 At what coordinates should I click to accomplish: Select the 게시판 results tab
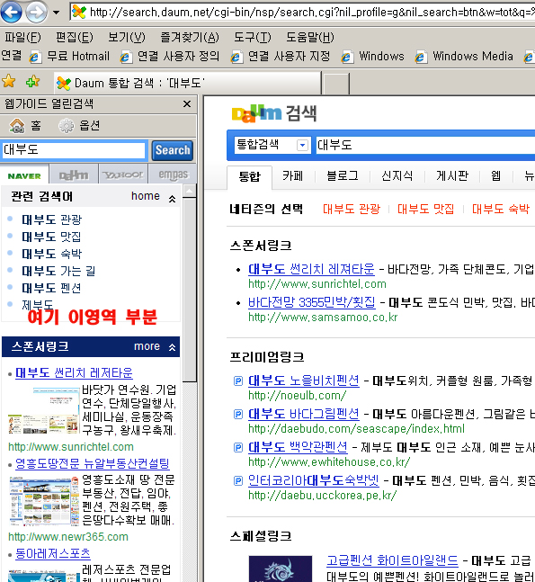click(x=452, y=176)
